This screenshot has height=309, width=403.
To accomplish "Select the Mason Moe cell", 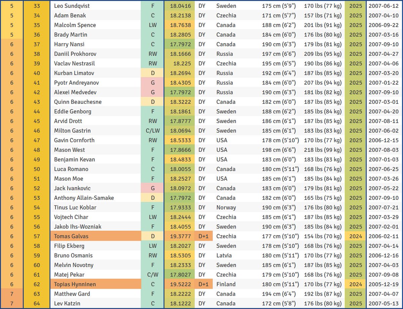I will 95,179.
